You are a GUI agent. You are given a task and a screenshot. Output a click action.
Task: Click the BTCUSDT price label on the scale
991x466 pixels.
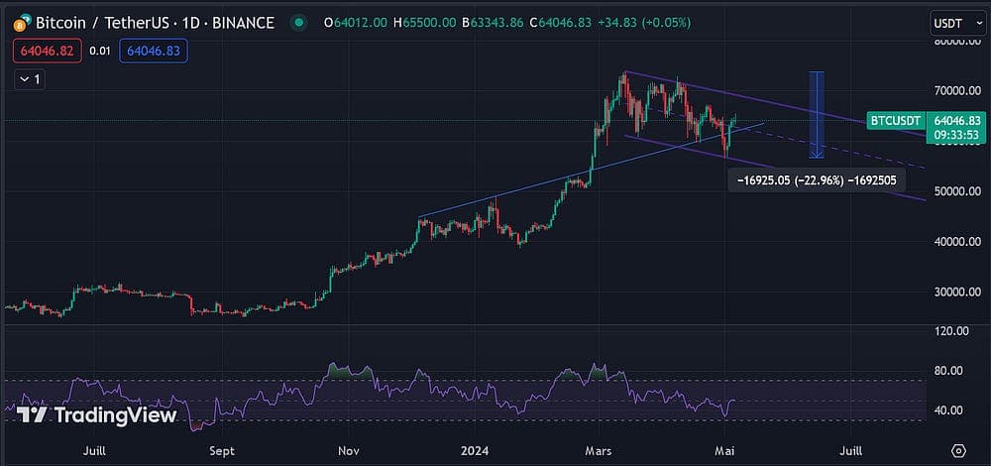898,120
